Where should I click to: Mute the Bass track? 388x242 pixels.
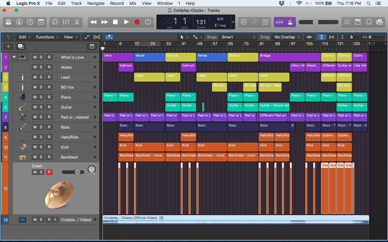35,127
